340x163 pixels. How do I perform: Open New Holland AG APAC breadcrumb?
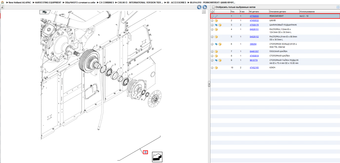[20, 2]
